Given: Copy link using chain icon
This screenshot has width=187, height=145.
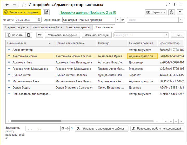Looking at the screenshot, I should tap(168, 5).
